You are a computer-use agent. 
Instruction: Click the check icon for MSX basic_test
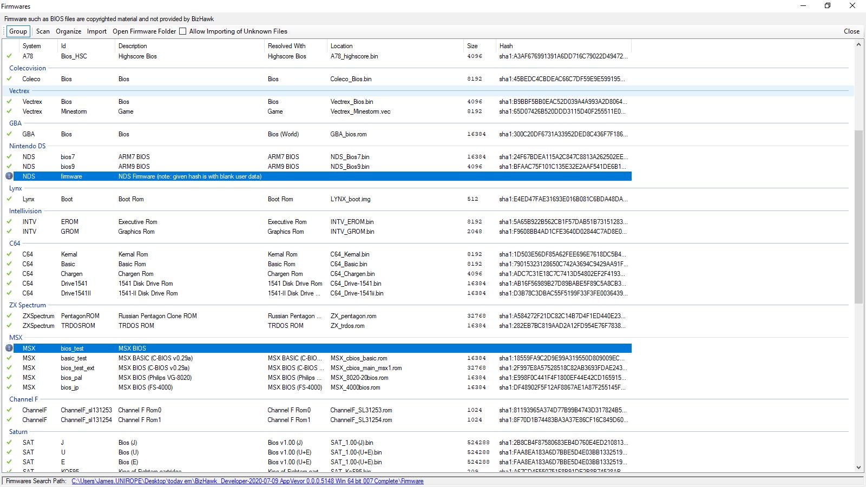[9, 358]
